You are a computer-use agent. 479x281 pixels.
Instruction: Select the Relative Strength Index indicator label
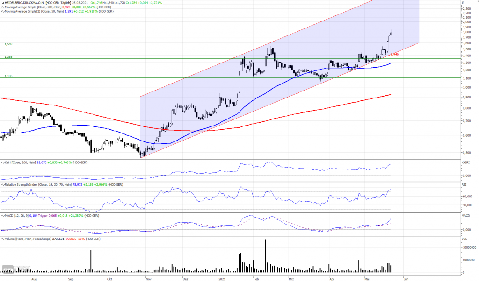click(x=22, y=185)
